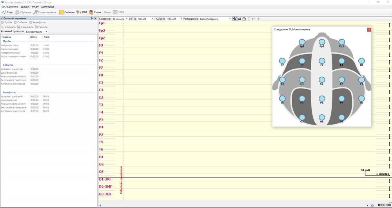Toggle the Fp1 electrode on head map
392x208 pixels.
(x=302, y=42)
